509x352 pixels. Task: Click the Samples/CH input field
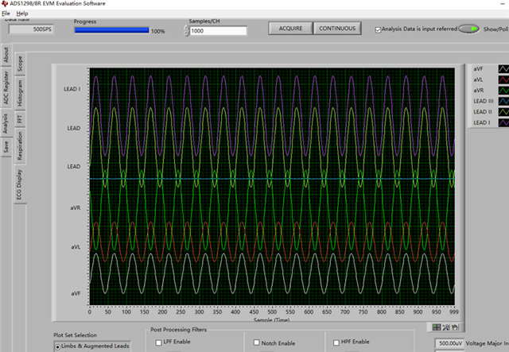coord(217,31)
